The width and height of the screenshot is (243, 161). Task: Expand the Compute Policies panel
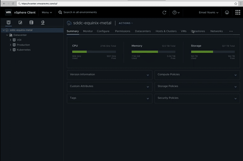coord(235,75)
